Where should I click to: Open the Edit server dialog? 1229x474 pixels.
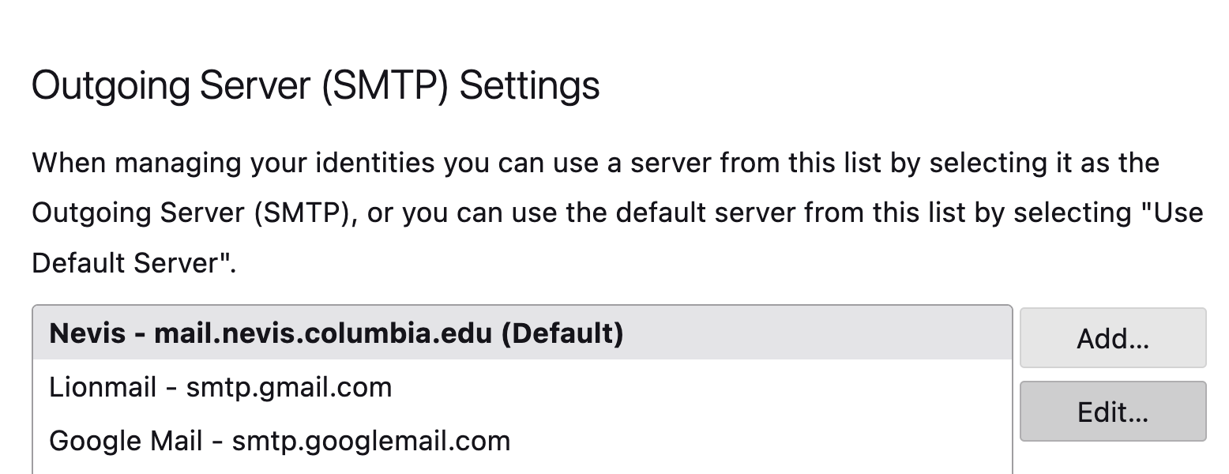point(1112,412)
